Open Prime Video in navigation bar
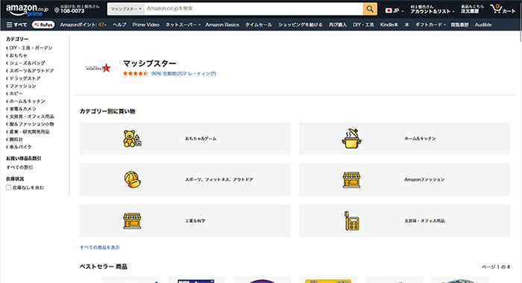Image resolution: width=522 pixels, height=283 pixels. [x=146, y=25]
